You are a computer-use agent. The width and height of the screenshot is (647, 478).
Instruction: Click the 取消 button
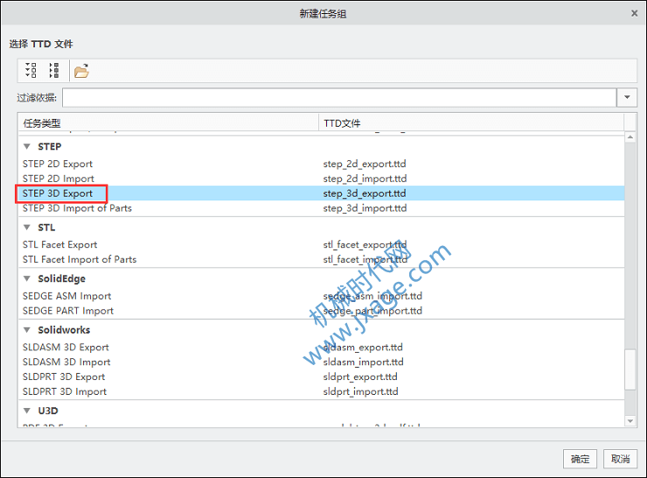(x=620, y=459)
